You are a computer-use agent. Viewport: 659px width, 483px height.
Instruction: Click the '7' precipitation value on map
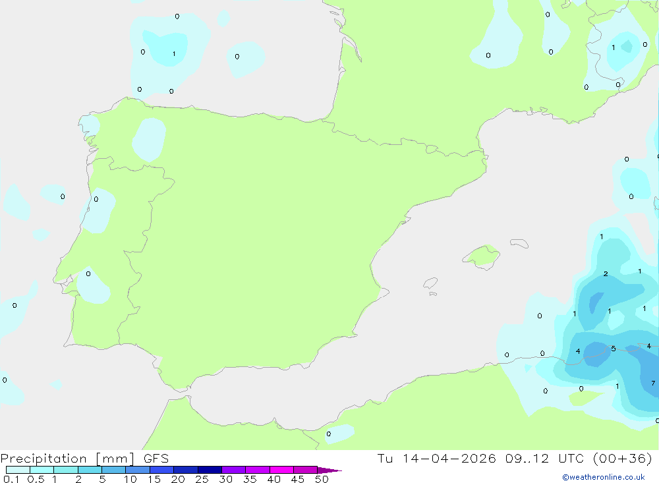pos(652,383)
